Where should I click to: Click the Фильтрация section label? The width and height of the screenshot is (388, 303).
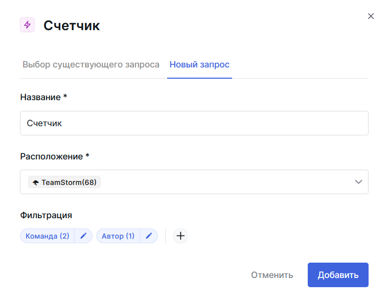click(46, 215)
